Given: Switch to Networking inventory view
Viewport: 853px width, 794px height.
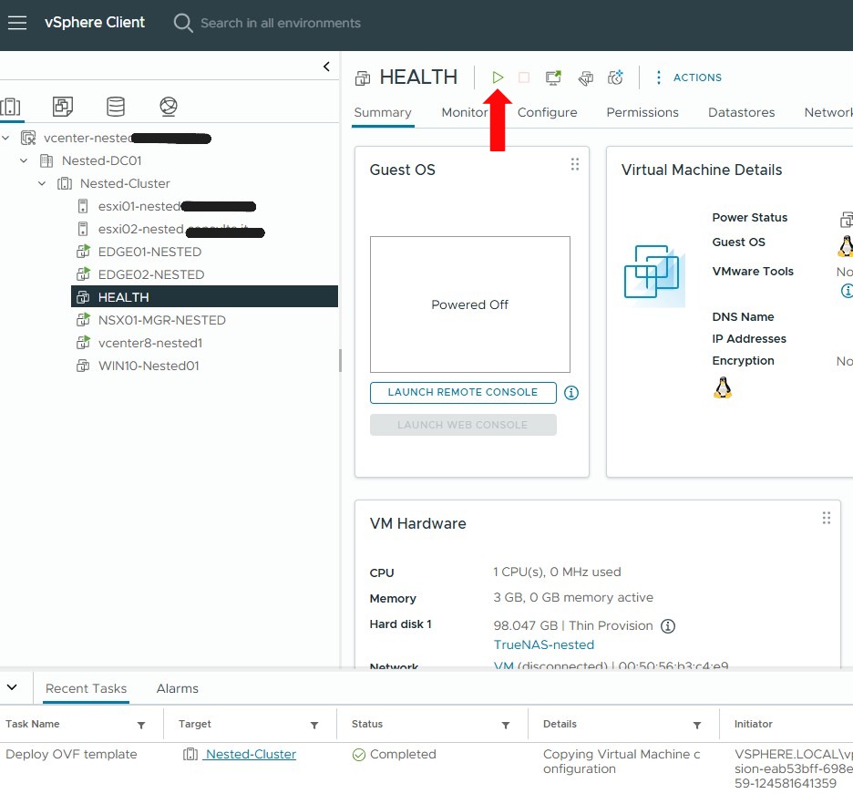Looking at the screenshot, I should pyautogui.click(x=168, y=106).
